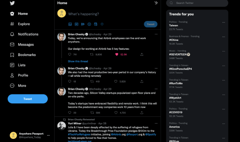Toggle the top tweets sparkle icon
Screen dimensions: 240x142
click(156, 3)
